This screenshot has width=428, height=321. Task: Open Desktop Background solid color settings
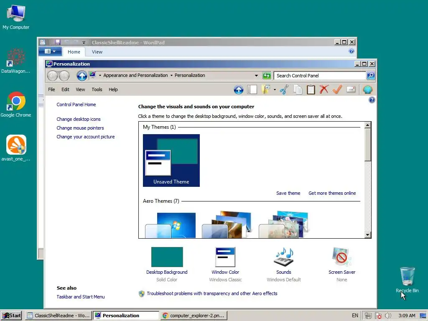[x=167, y=265]
